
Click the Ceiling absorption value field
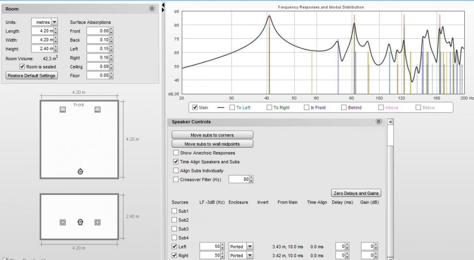[x=98, y=66]
